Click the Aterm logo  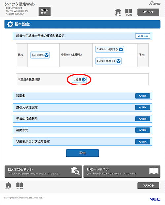(155, 3)
